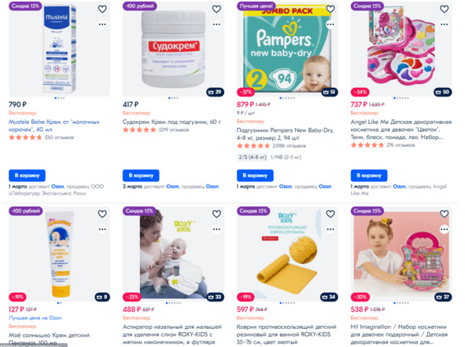Favorite the yellow ROXY-KIDS bath mat
Screen dimensions: 465x347
click(330, 214)
